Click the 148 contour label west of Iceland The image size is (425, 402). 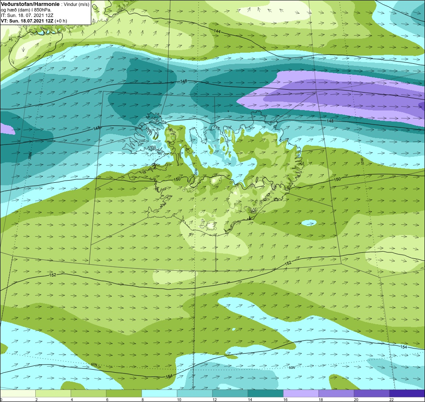(97, 127)
